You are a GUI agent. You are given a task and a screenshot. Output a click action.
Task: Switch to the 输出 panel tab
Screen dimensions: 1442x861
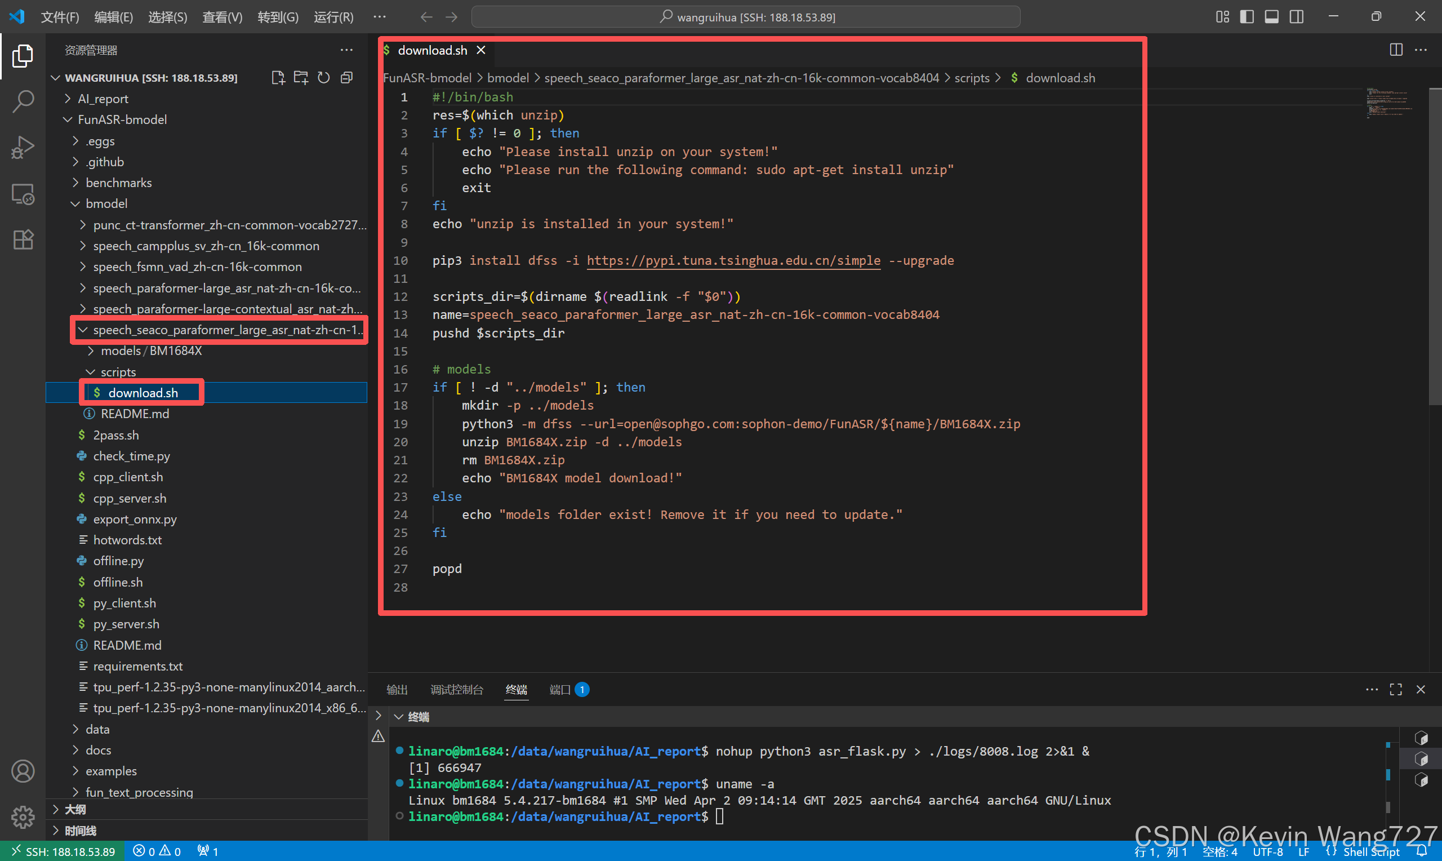point(397,689)
